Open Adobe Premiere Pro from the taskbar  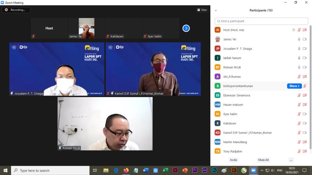195,170
